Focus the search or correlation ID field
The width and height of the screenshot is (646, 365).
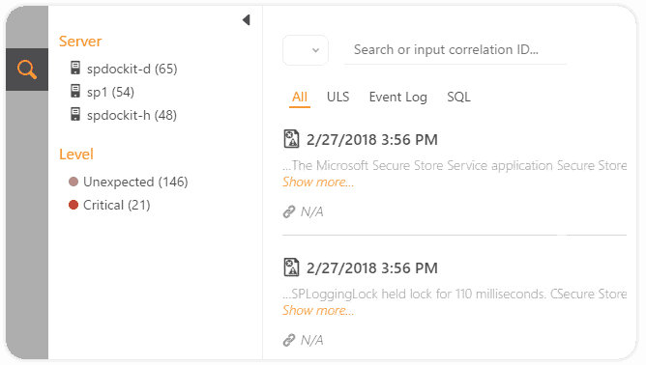point(455,50)
